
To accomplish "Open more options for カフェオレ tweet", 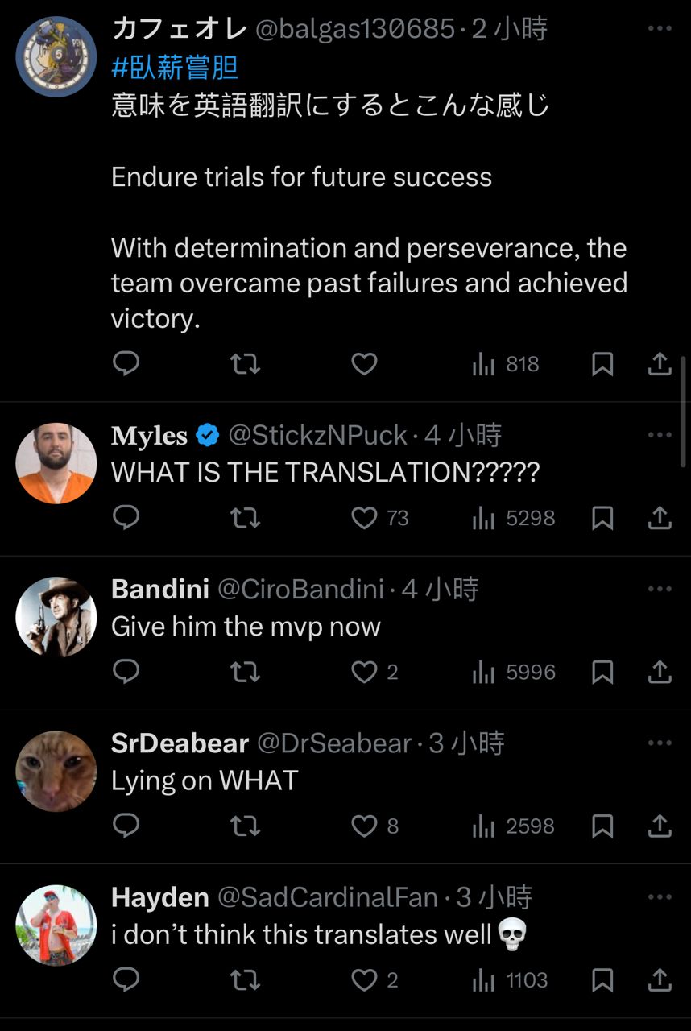I will point(660,29).
